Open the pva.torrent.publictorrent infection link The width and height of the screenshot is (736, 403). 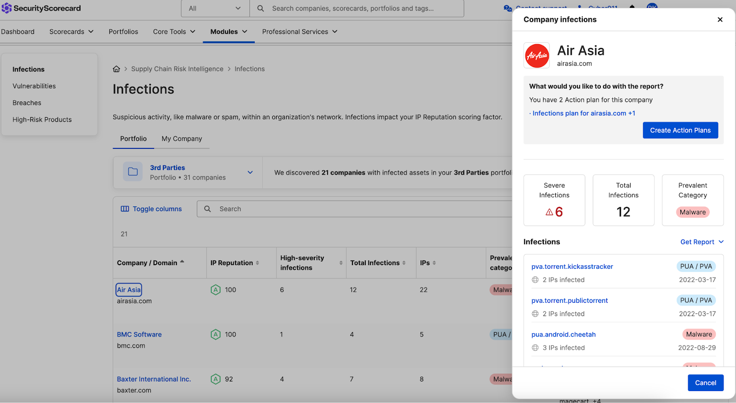pos(569,301)
